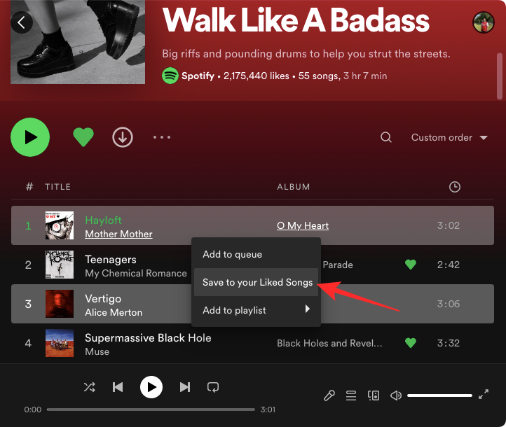This screenshot has height=427, width=506.
Task: Show lyrics with the microphone icon
Action: [x=329, y=395]
